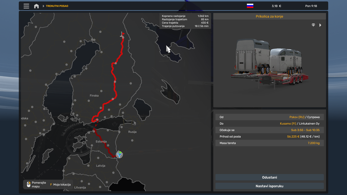Click the Očekuje se row label
Viewport: 347px width, 195px height.
click(227, 130)
